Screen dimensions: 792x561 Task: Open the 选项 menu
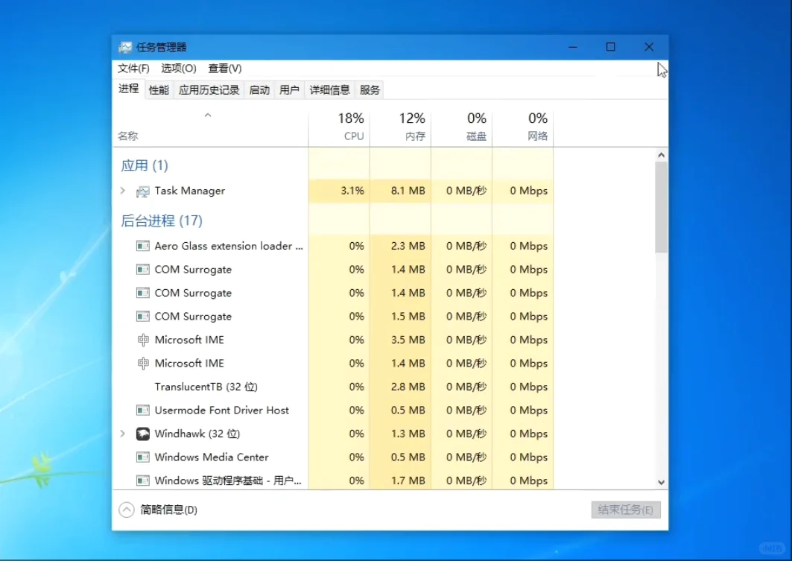pos(178,68)
